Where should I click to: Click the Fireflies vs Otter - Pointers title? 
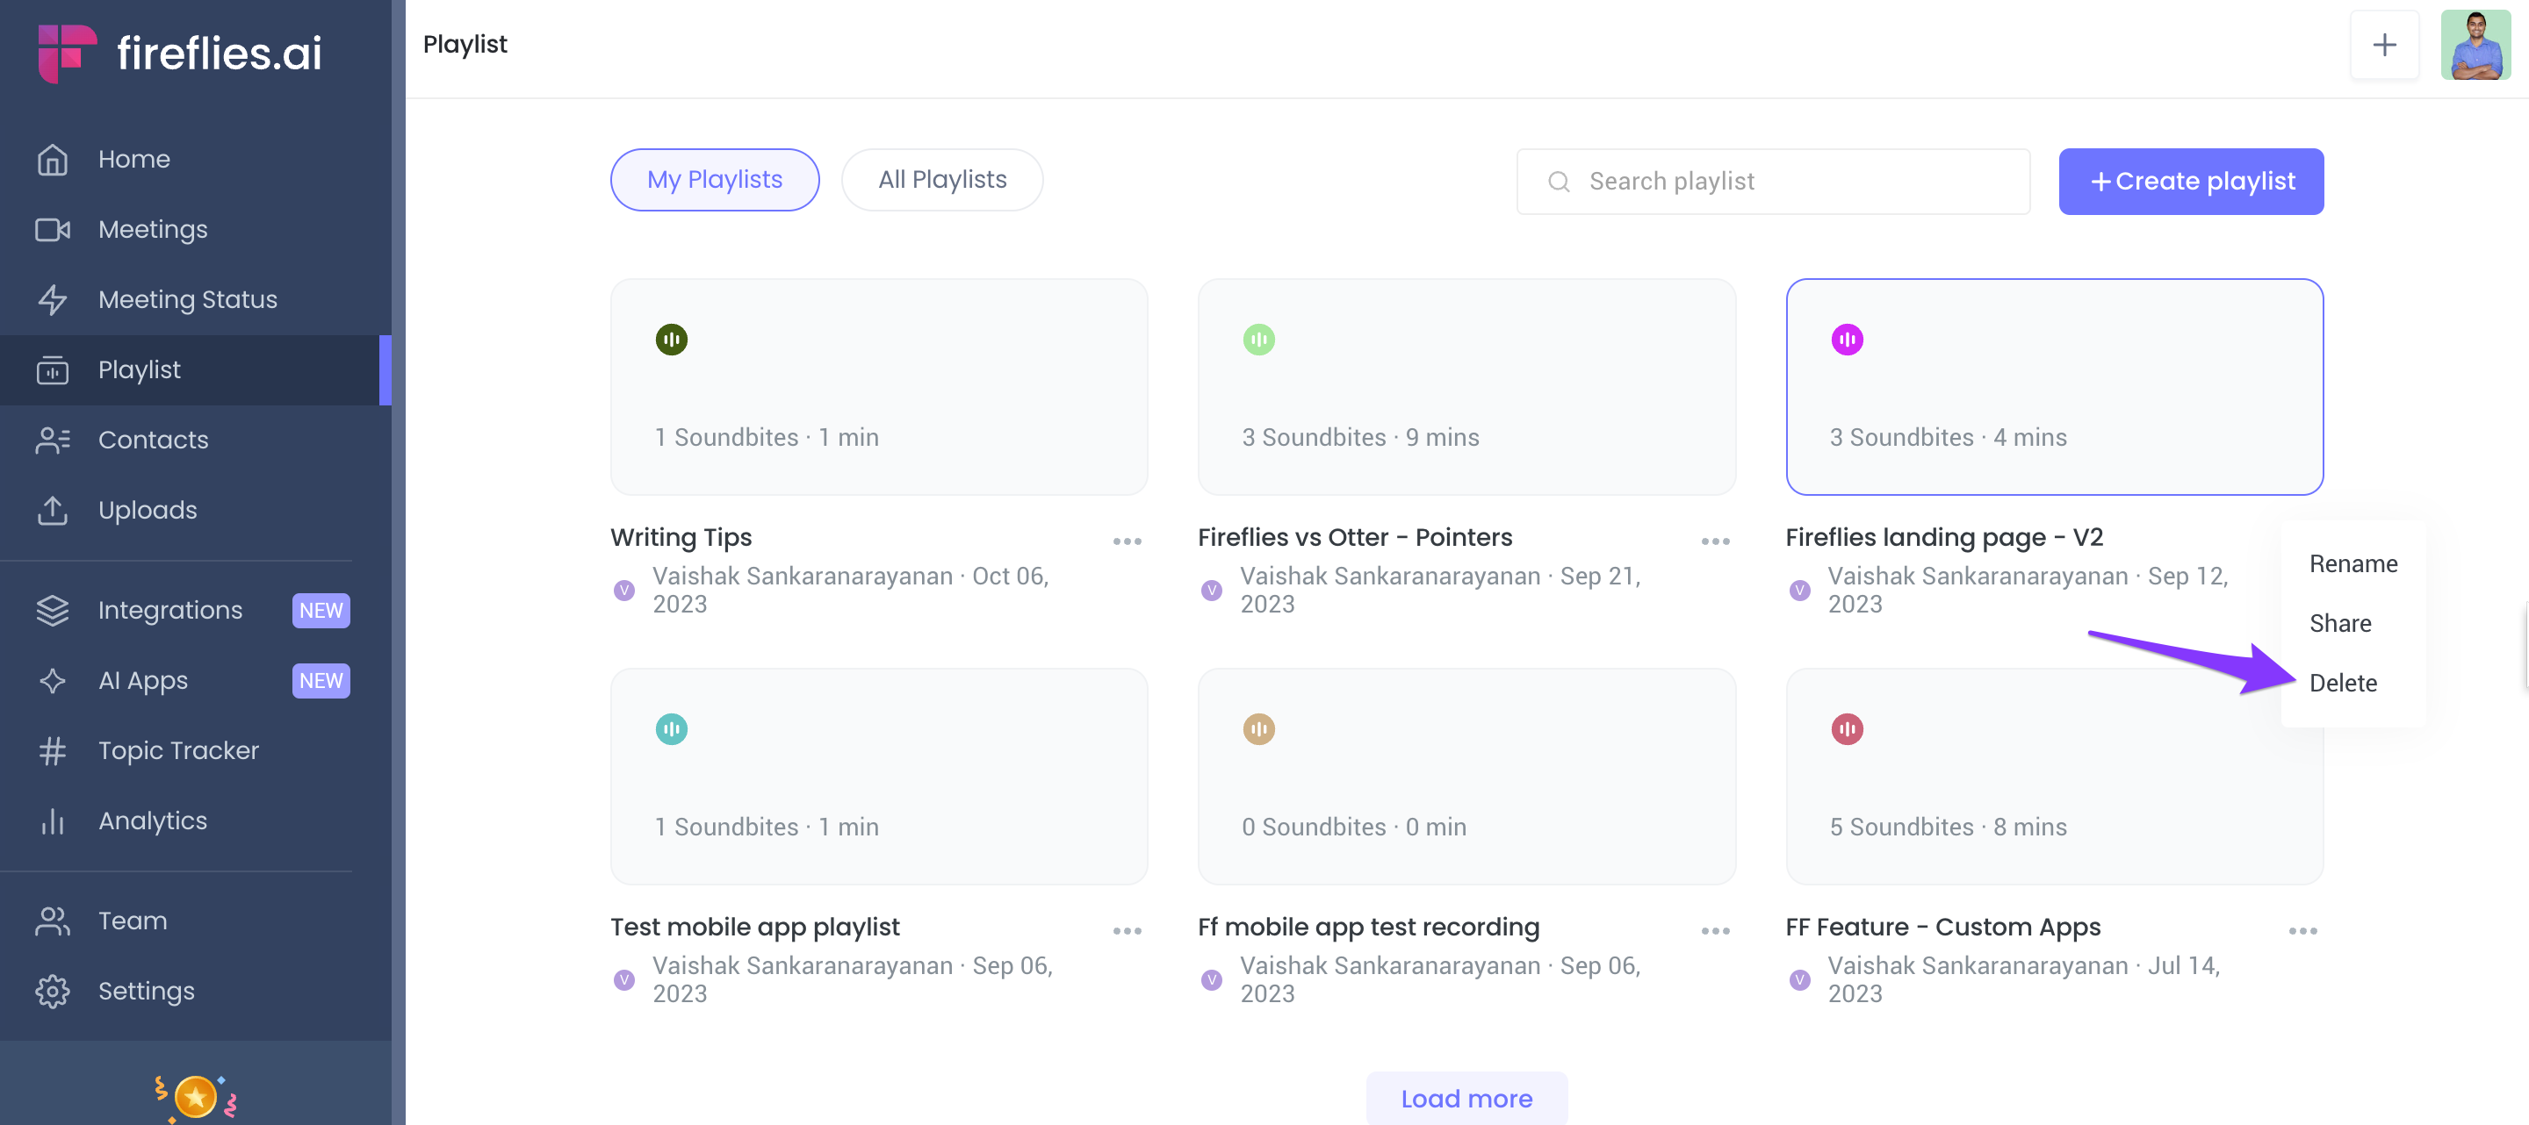[x=1355, y=537]
